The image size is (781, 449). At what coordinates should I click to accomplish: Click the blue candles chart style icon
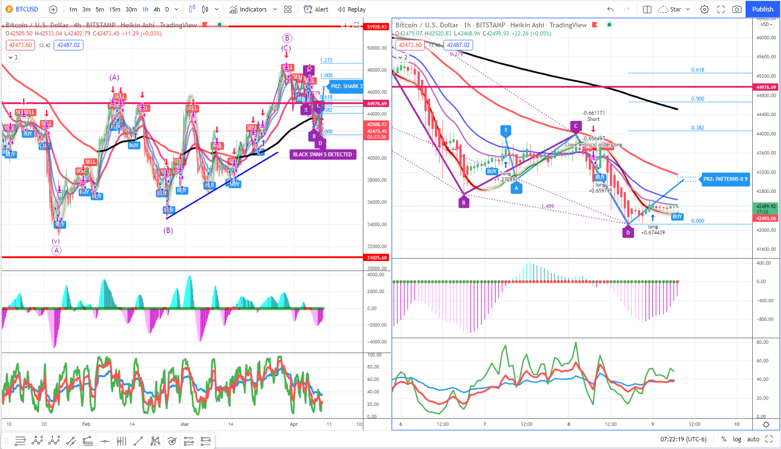point(192,9)
